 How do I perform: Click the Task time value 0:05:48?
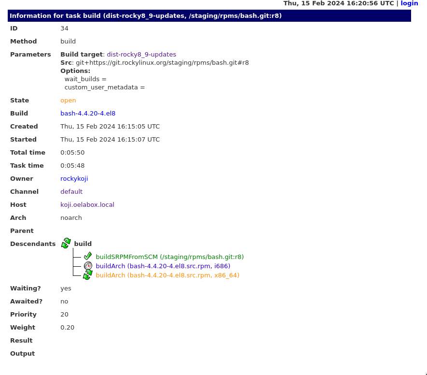pyautogui.click(x=72, y=166)
